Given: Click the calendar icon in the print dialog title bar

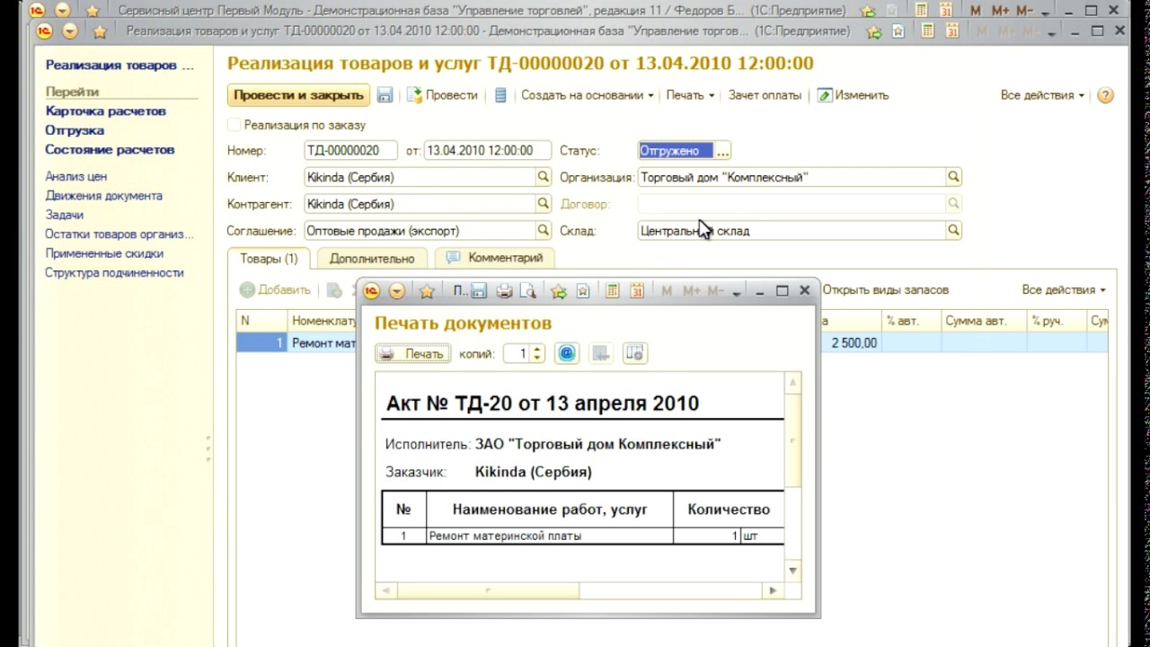Looking at the screenshot, I should tap(637, 291).
